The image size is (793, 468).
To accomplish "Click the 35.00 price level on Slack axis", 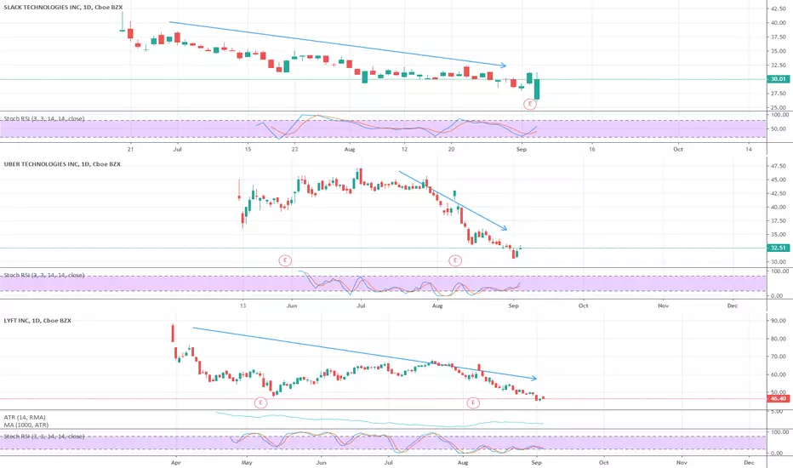I will 779,51.
